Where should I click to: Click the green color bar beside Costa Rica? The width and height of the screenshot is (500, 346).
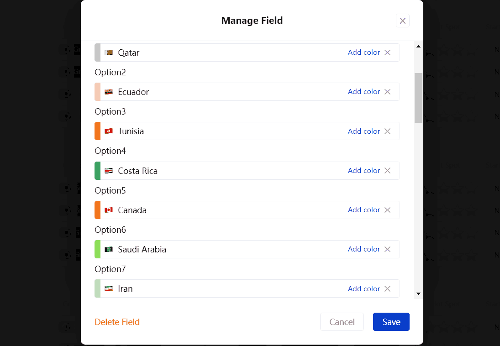pos(96,170)
